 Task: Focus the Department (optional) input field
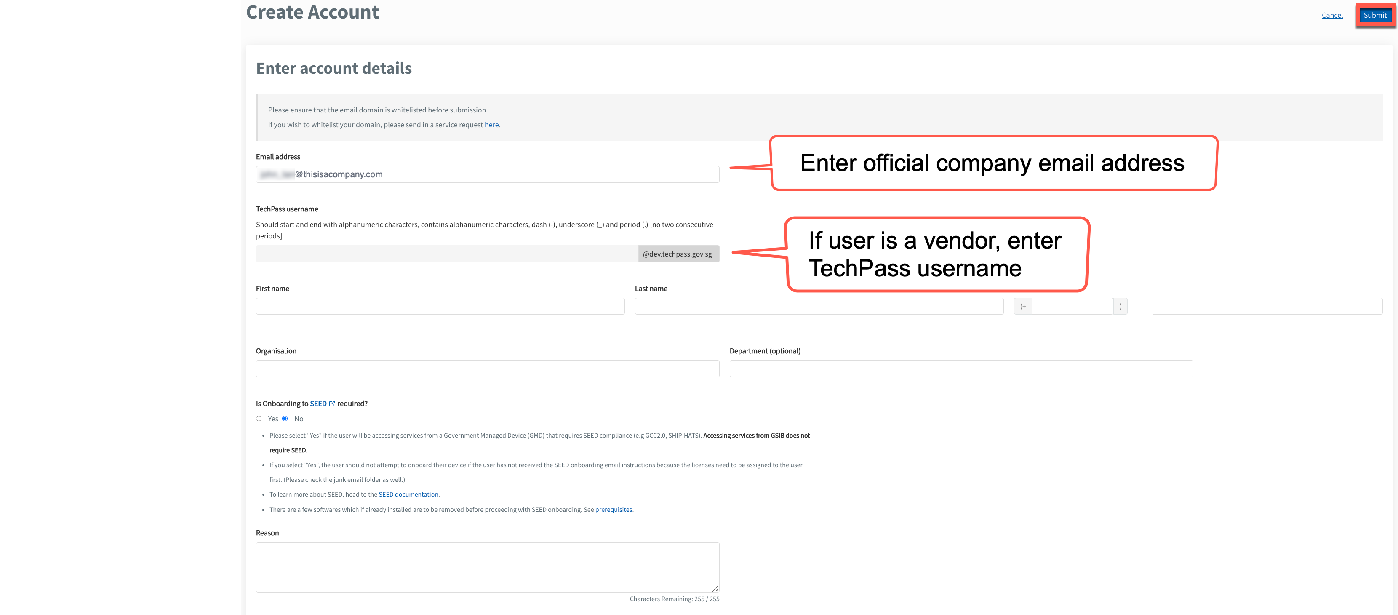click(960, 369)
